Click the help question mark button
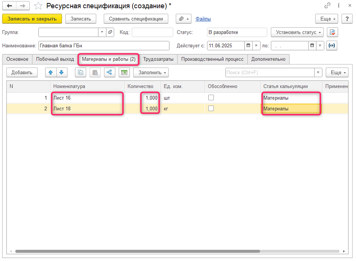356x261 pixels. (347, 19)
